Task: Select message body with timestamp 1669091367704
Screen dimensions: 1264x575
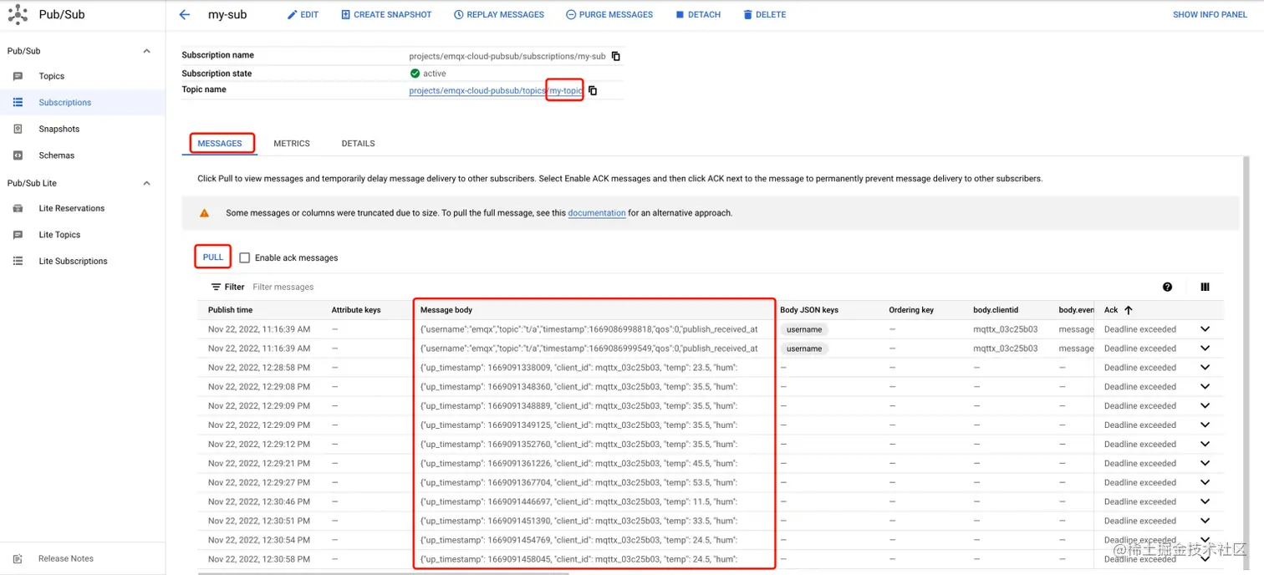Action: click(578, 483)
